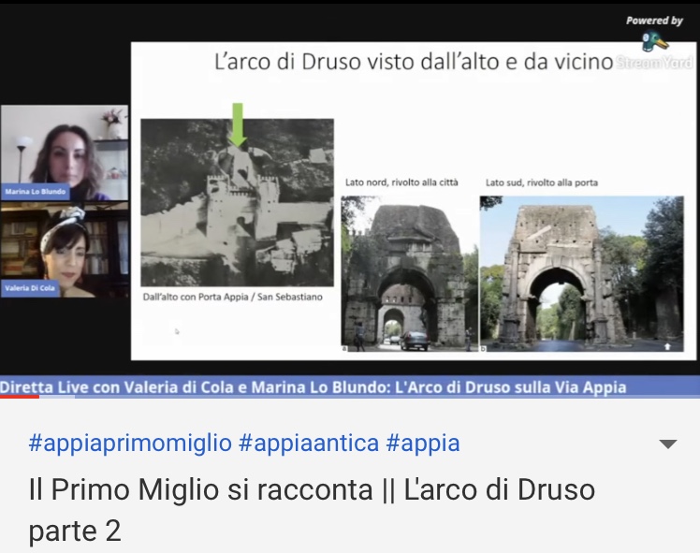Click the 'Diretta Live' caption banner
The width and height of the screenshot is (700, 553).
314,386
